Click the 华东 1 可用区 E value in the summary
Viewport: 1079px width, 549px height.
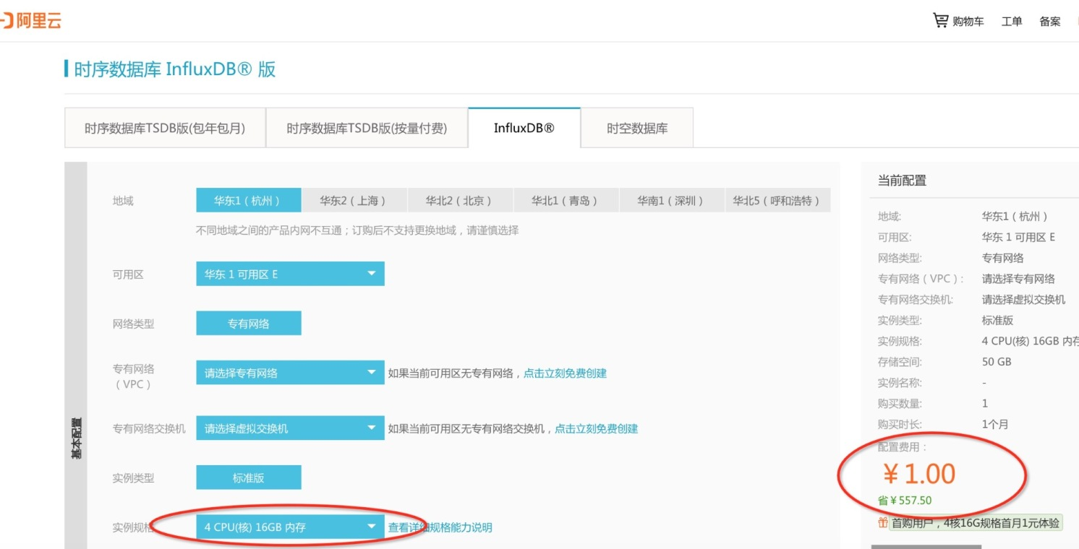pyautogui.click(x=1018, y=237)
